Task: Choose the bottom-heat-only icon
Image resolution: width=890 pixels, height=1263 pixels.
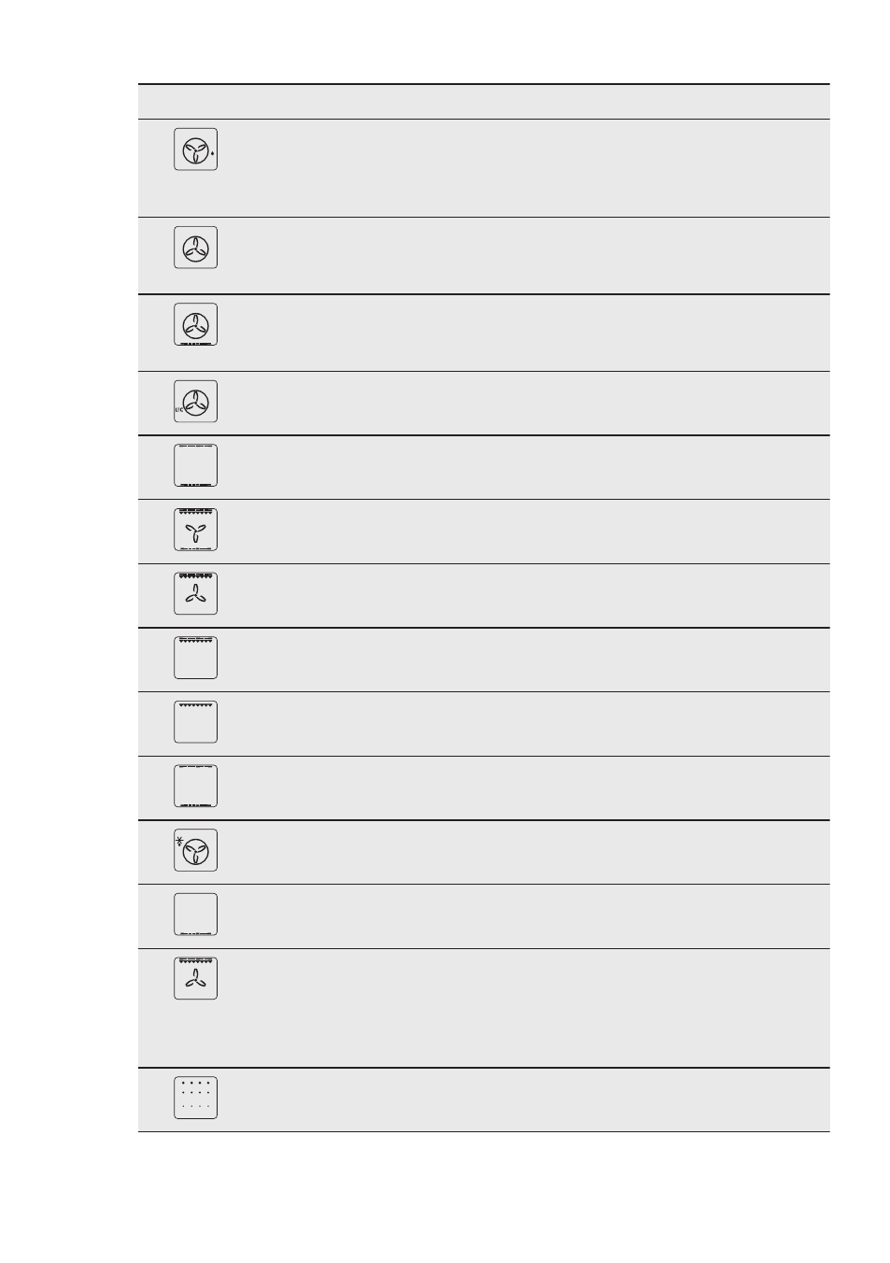Action: [x=195, y=915]
